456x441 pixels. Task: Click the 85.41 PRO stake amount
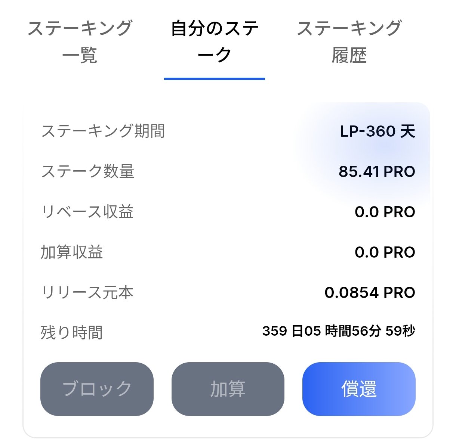pos(377,172)
